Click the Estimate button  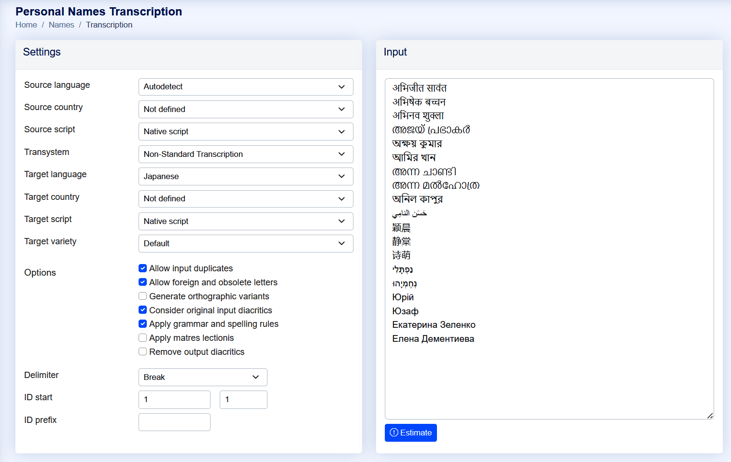point(411,433)
